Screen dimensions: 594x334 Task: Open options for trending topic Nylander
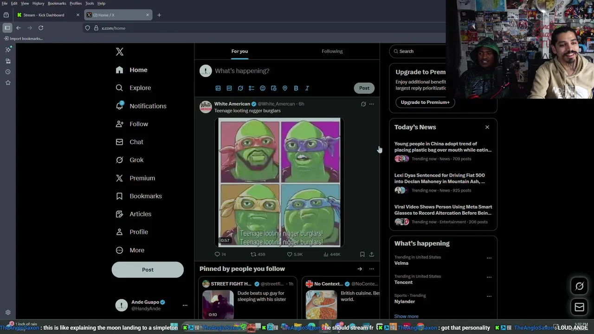click(489, 296)
